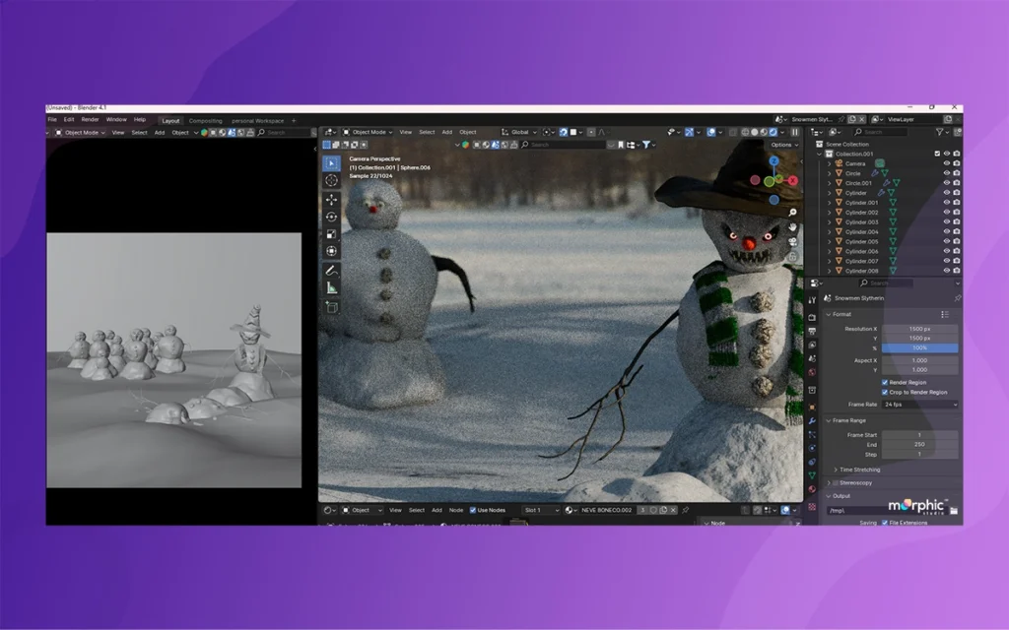The width and height of the screenshot is (1009, 630).
Task: Switch to wireframe viewport shading icon
Action: [x=745, y=132]
